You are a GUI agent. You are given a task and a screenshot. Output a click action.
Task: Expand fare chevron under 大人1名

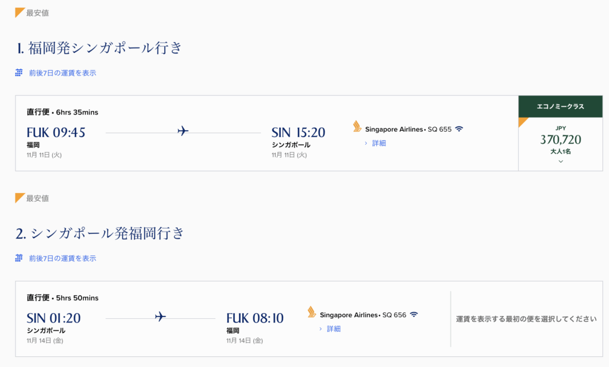pos(560,162)
